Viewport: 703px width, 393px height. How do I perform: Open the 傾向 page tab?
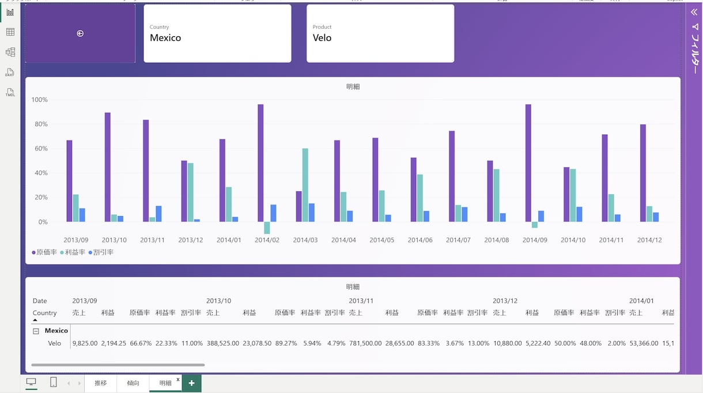point(133,383)
